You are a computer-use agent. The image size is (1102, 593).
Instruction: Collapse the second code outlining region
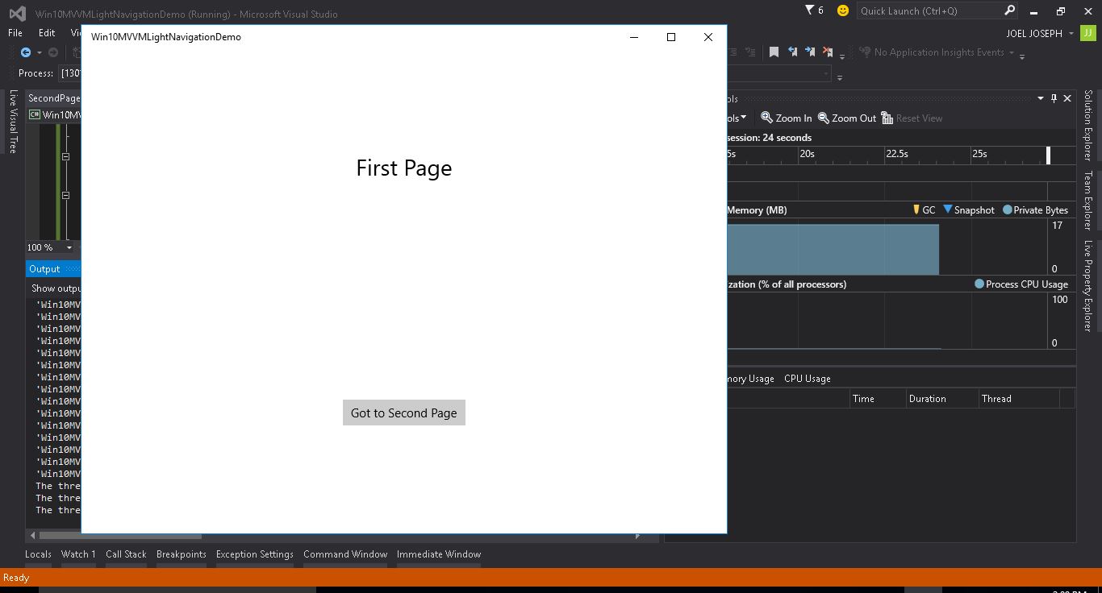66,195
